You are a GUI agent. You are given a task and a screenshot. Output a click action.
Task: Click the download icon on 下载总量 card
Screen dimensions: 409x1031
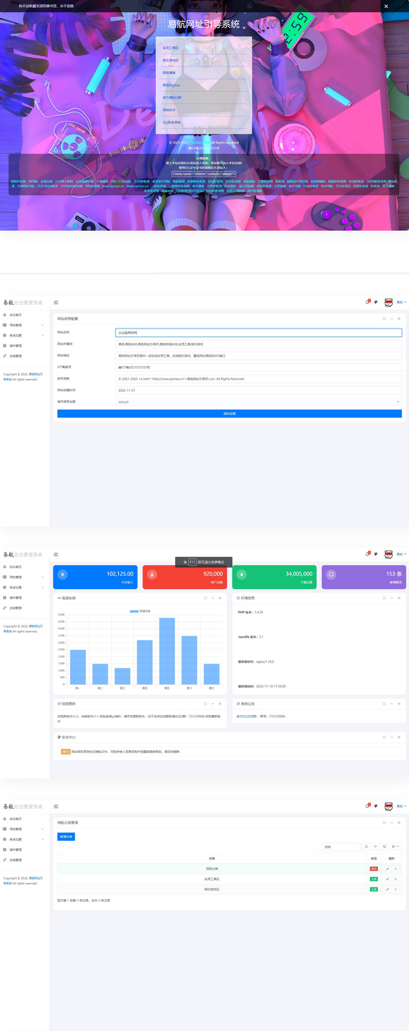[242, 574]
